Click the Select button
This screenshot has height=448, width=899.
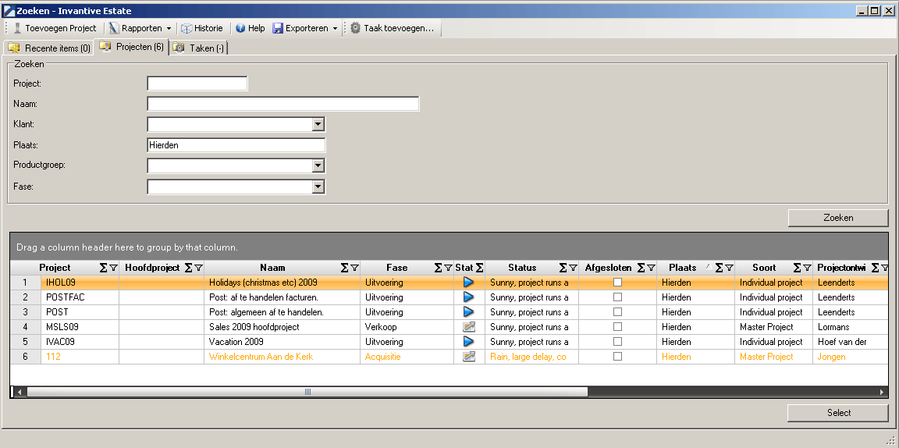838,413
